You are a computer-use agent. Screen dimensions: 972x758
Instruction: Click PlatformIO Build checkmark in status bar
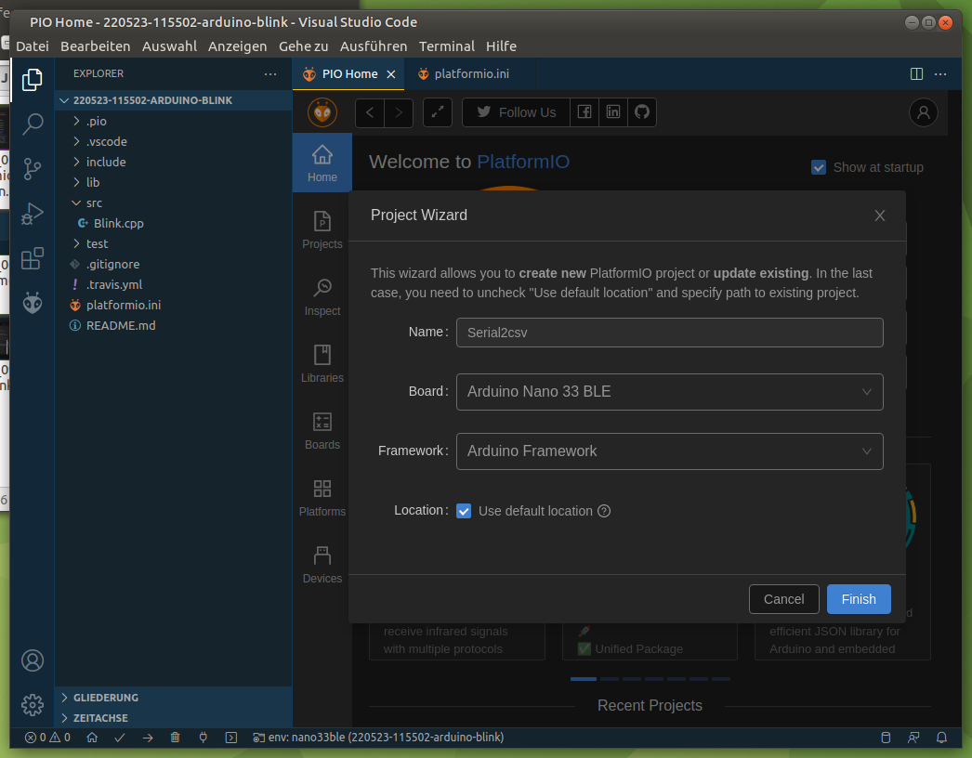point(120,738)
